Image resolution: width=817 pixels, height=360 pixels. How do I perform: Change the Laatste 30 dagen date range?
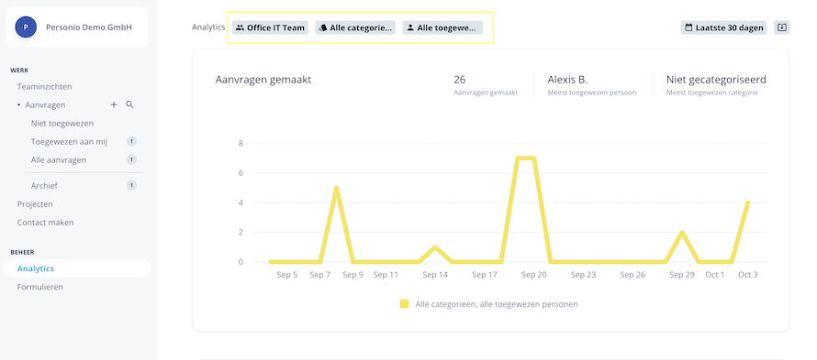pyautogui.click(x=724, y=27)
